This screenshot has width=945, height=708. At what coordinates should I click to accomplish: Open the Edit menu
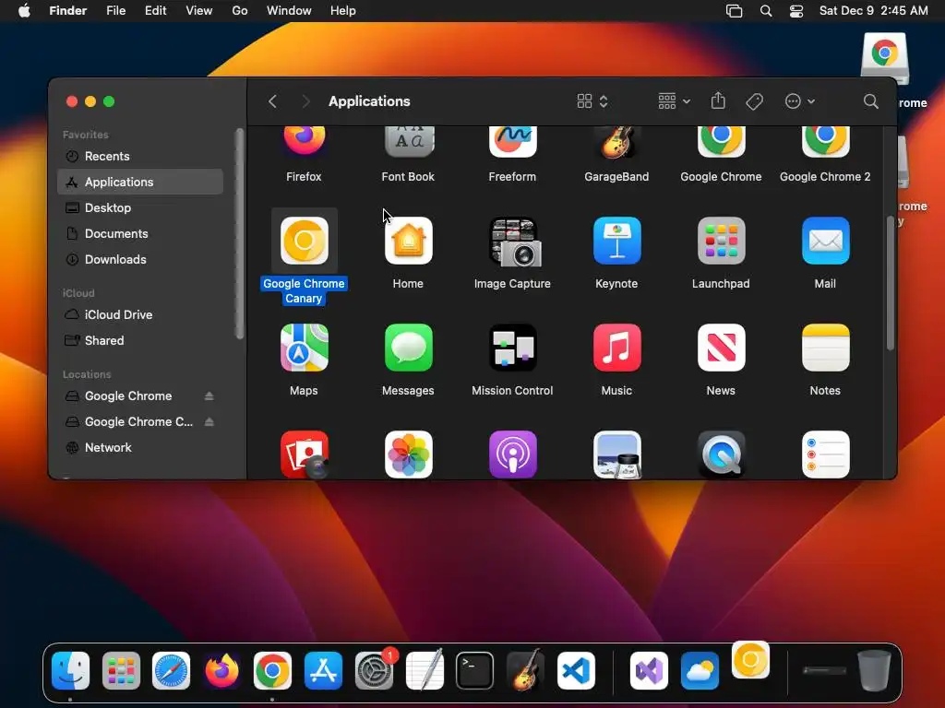coord(155,11)
